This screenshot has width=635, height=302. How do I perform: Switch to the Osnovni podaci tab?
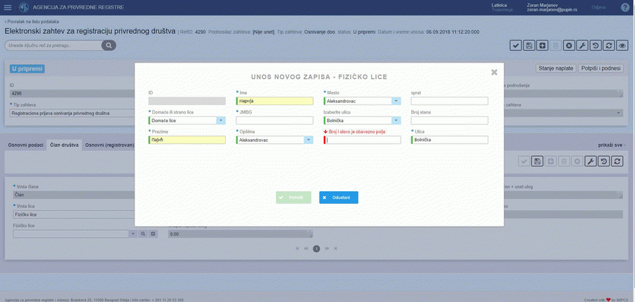[x=25, y=145]
